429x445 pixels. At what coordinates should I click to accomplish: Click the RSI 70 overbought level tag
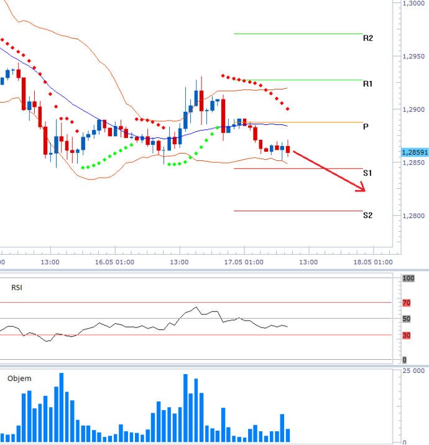[x=406, y=303]
